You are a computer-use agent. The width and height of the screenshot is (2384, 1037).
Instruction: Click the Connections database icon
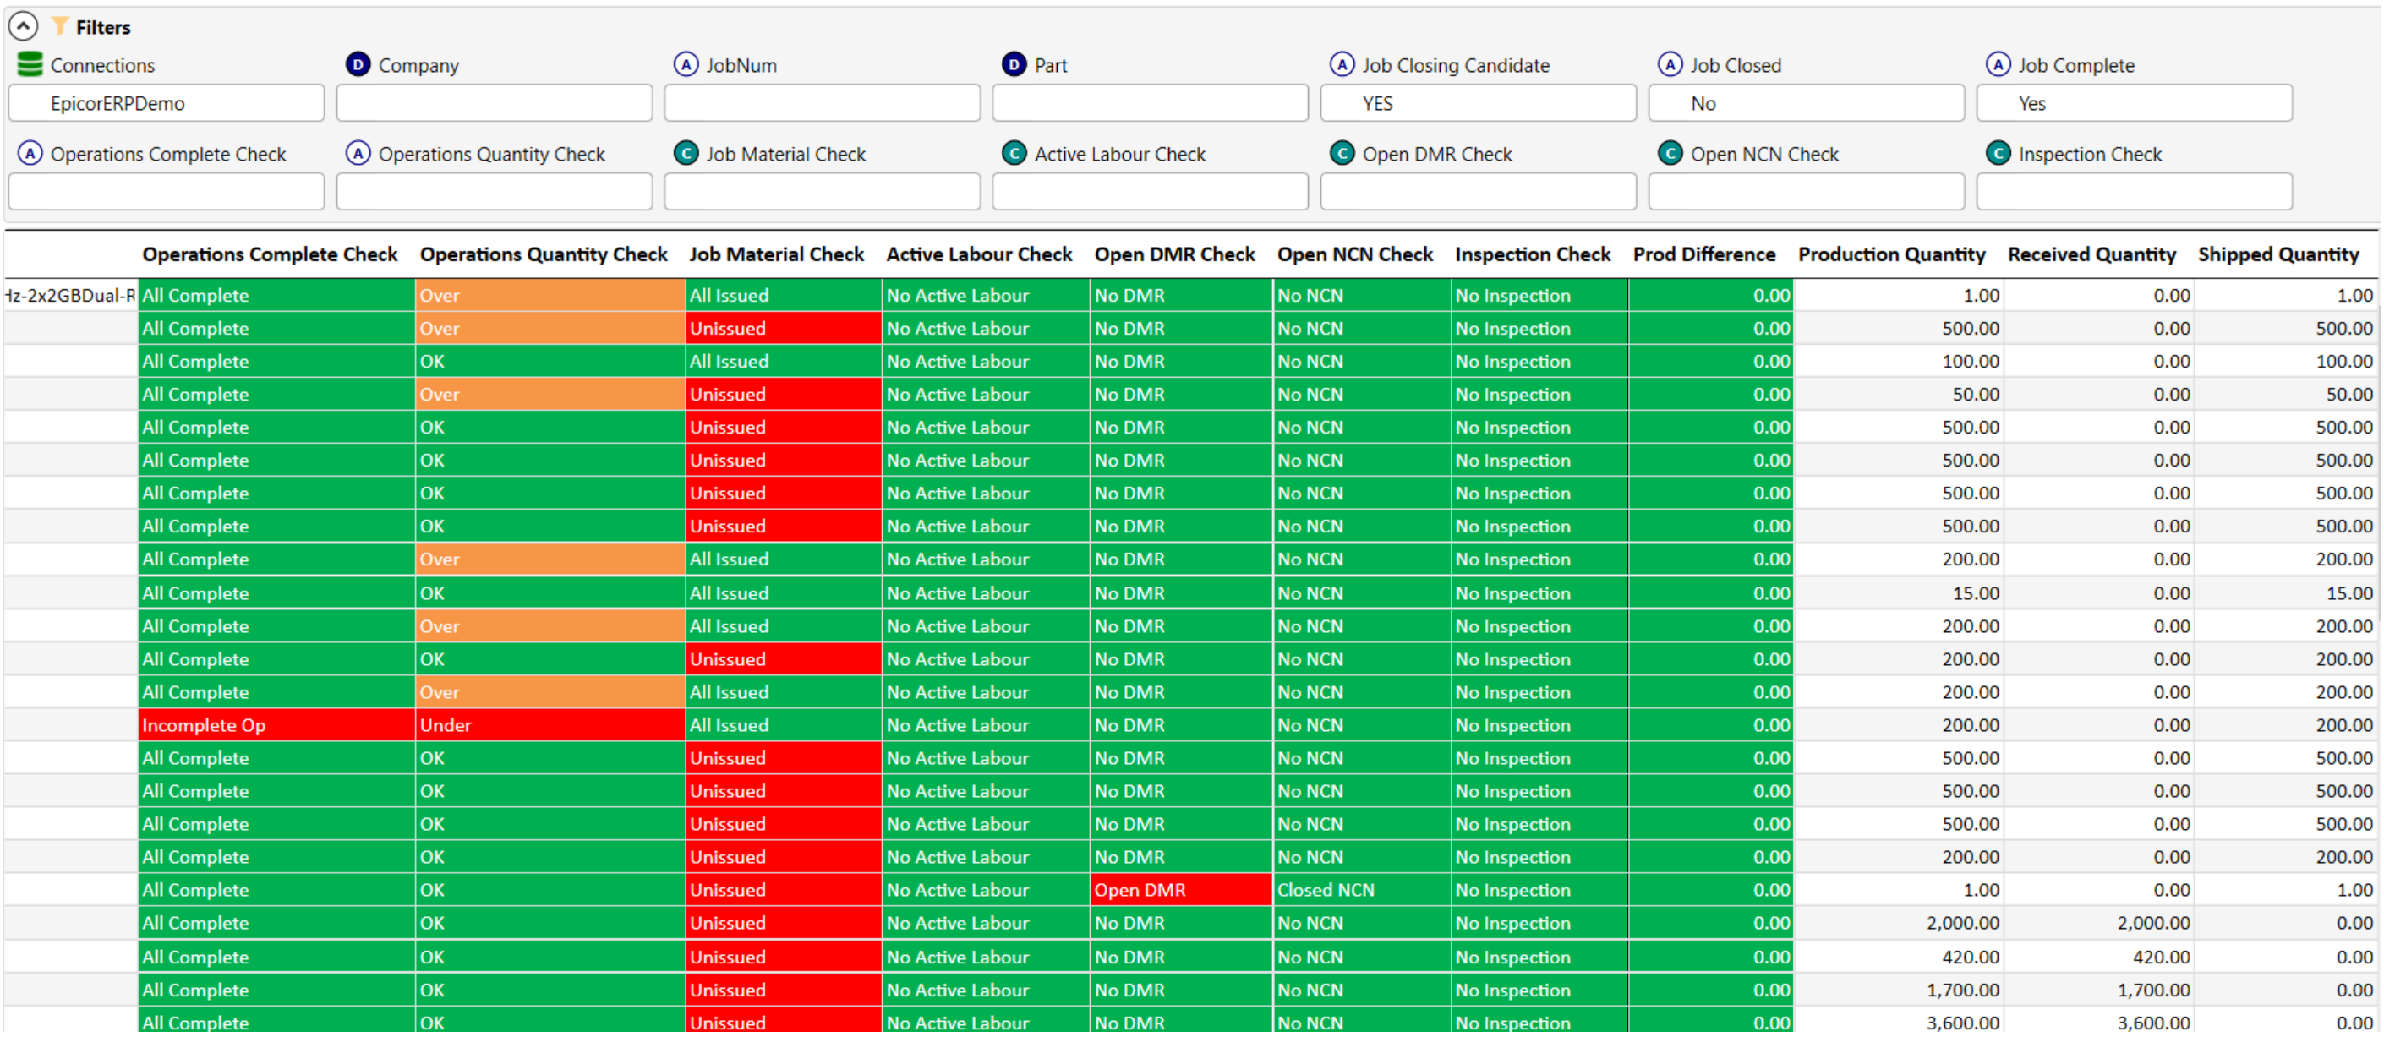[30, 64]
